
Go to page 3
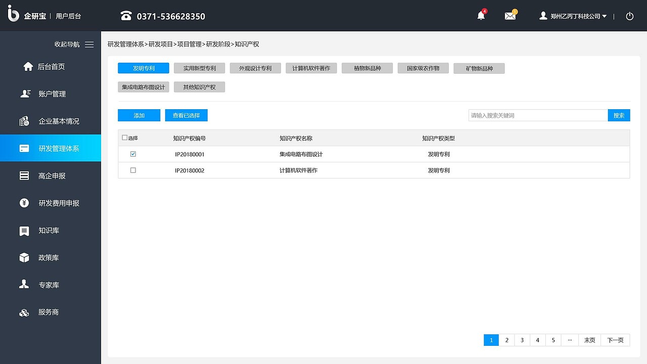coord(522,340)
